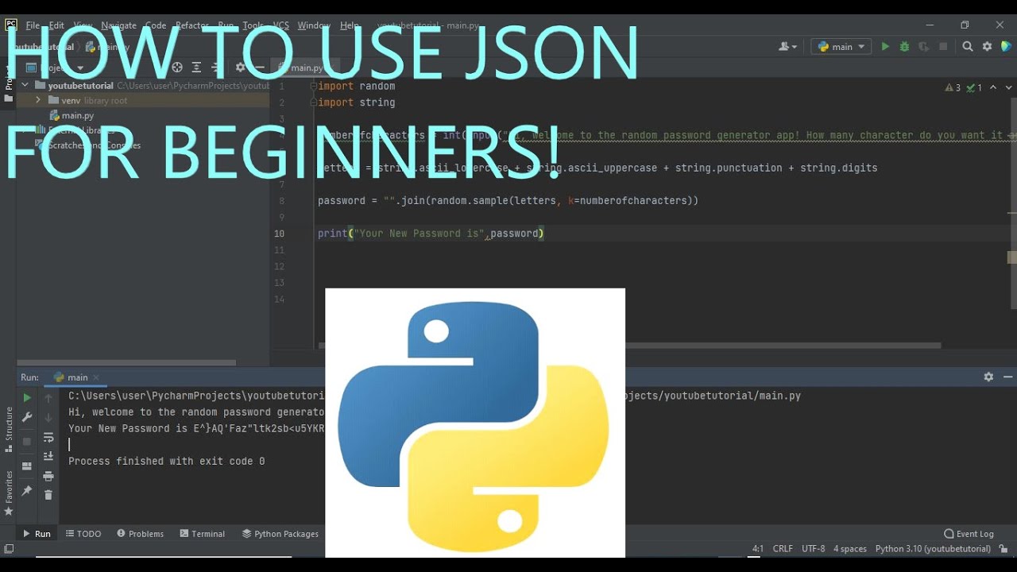Viewport: 1017px width, 572px height.
Task: Click the Run with Coverage toolbar icon
Action: [923, 47]
